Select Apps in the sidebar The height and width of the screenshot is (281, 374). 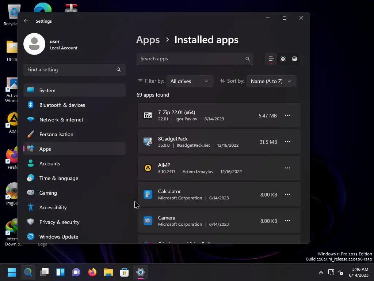click(x=75, y=149)
